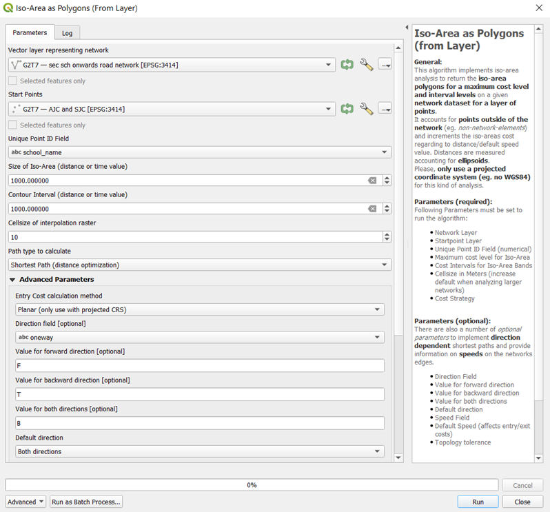Screen dimensions: 550x512
Task: Open Path type to calculate dropdown
Action: coord(200,265)
